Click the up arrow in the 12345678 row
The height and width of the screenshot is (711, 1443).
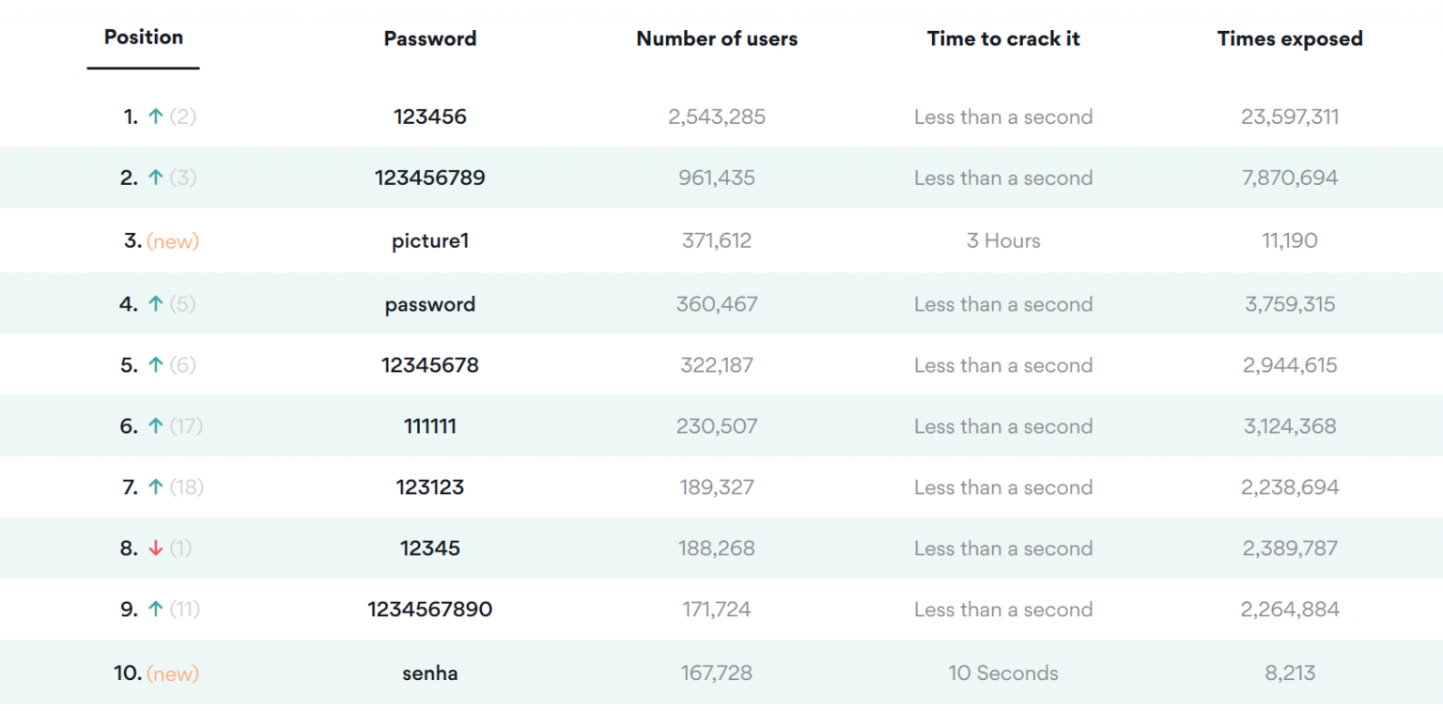[156, 365]
